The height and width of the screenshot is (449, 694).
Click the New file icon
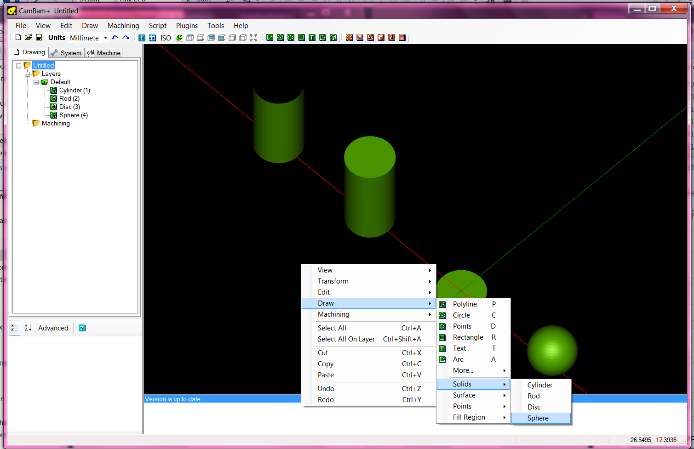[18, 38]
